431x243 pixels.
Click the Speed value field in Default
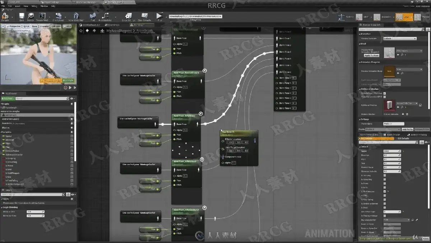(392, 151)
